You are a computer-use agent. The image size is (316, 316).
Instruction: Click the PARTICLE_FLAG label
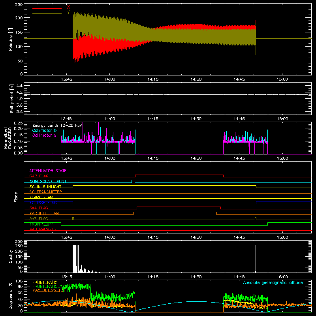44,213
